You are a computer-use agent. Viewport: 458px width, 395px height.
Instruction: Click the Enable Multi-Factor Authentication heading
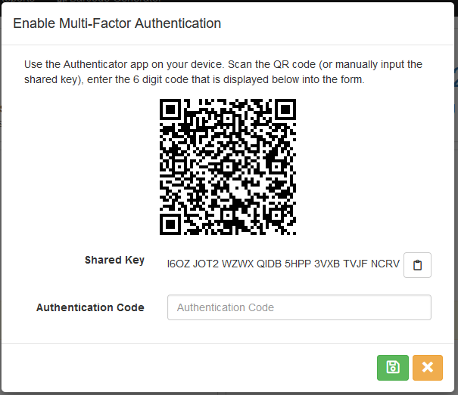pos(117,23)
